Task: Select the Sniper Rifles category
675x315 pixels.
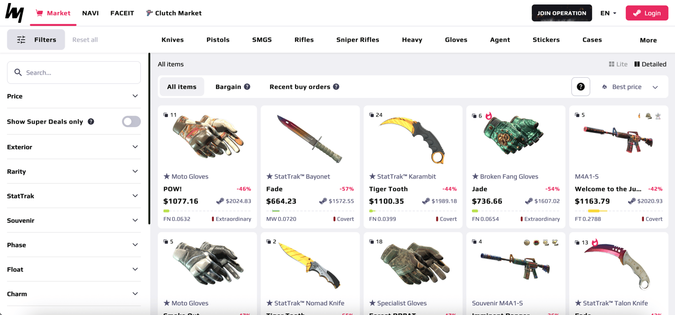Action: [x=358, y=40]
